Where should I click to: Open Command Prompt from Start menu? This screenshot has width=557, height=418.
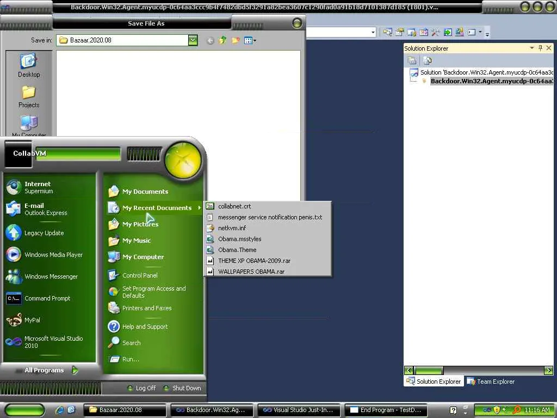(49, 298)
